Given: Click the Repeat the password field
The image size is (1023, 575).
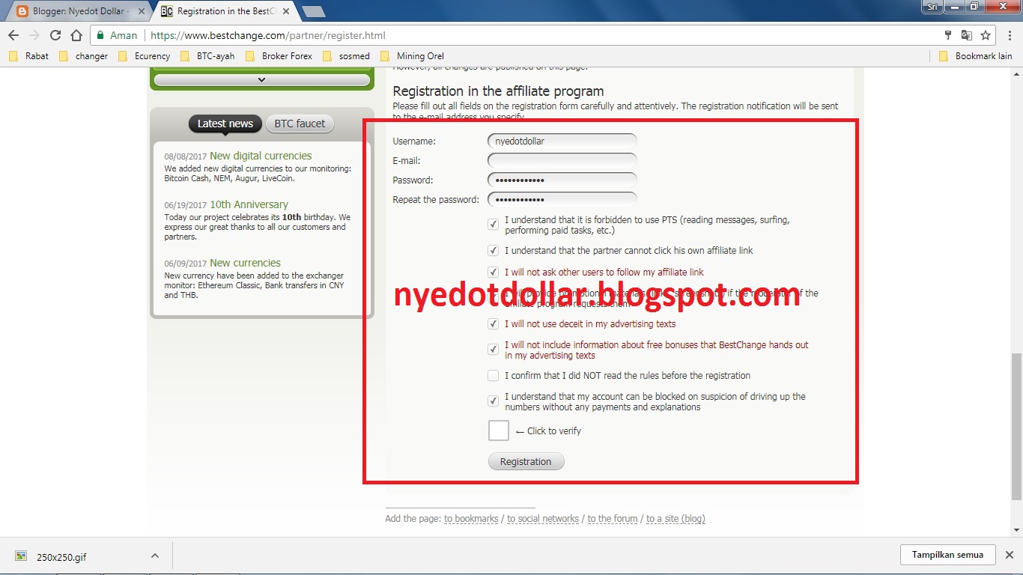Looking at the screenshot, I should (562, 199).
